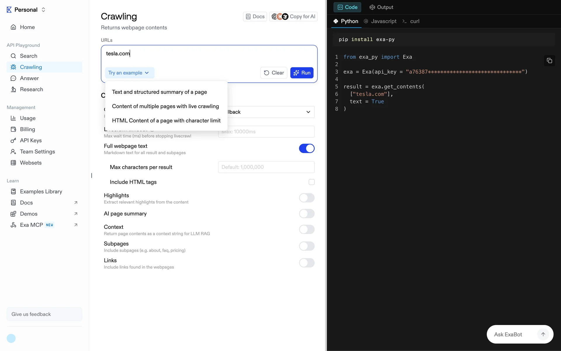Viewport: 561px width, 351px height.
Task: Click the Max characters per result field
Action: pos(266,167)
